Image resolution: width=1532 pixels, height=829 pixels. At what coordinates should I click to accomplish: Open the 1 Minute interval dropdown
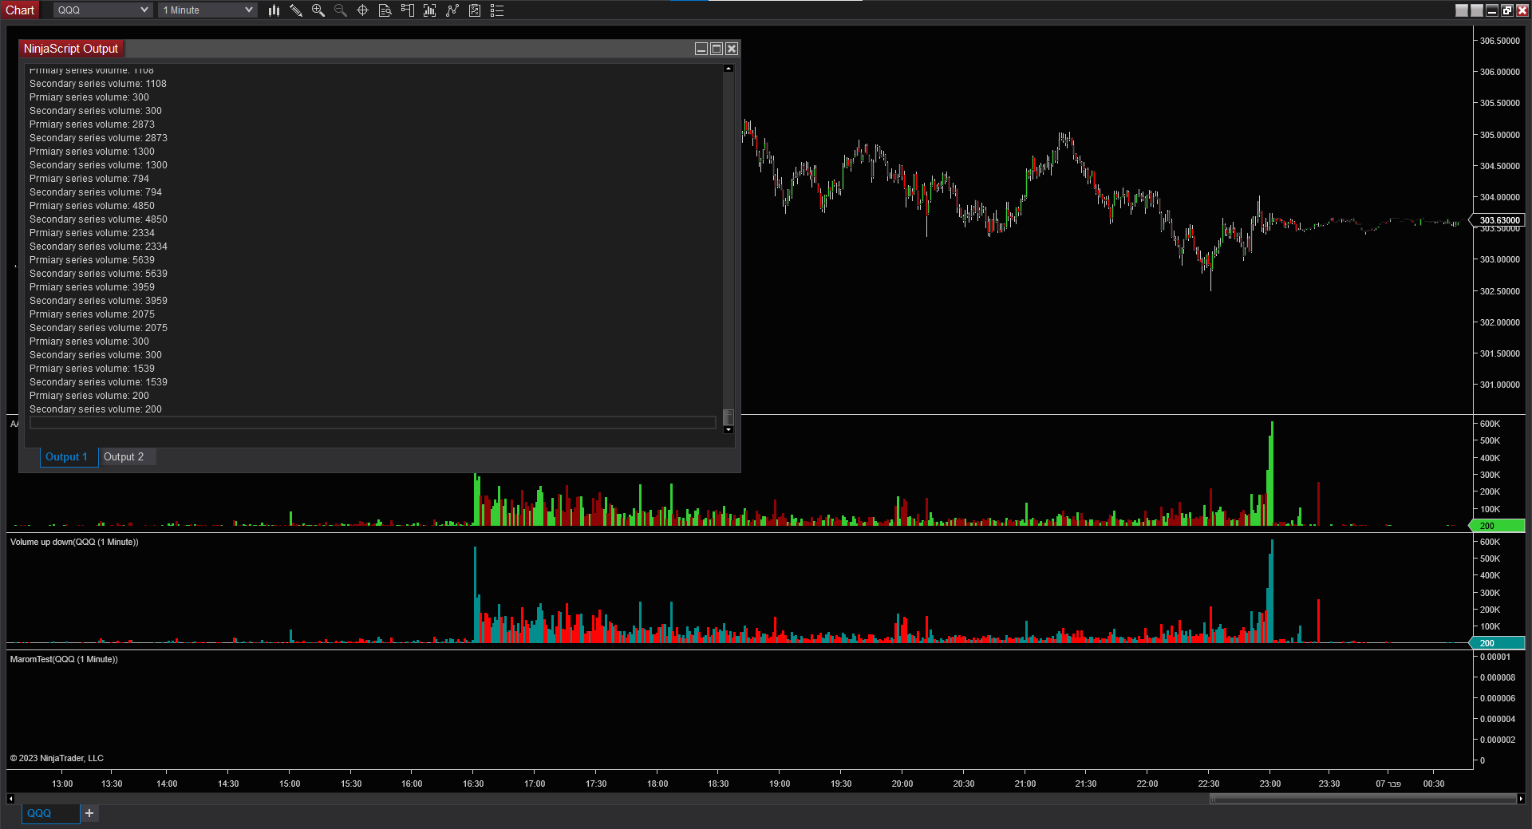click(x=207, y=10)
